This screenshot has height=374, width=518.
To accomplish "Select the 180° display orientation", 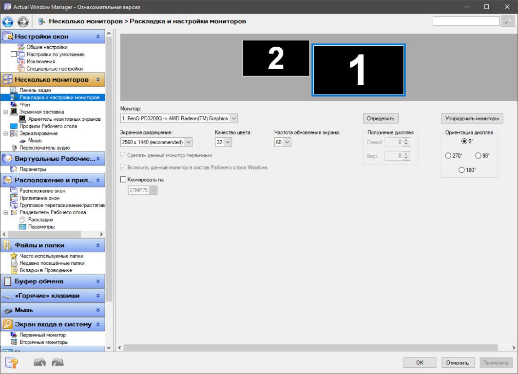I will pyautogui.click(x=461, y=170).
